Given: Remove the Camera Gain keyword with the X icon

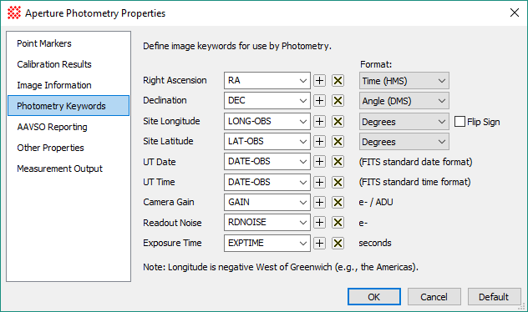Looking at the screenshot, I should pyautogui.click(x=338, y=203).
